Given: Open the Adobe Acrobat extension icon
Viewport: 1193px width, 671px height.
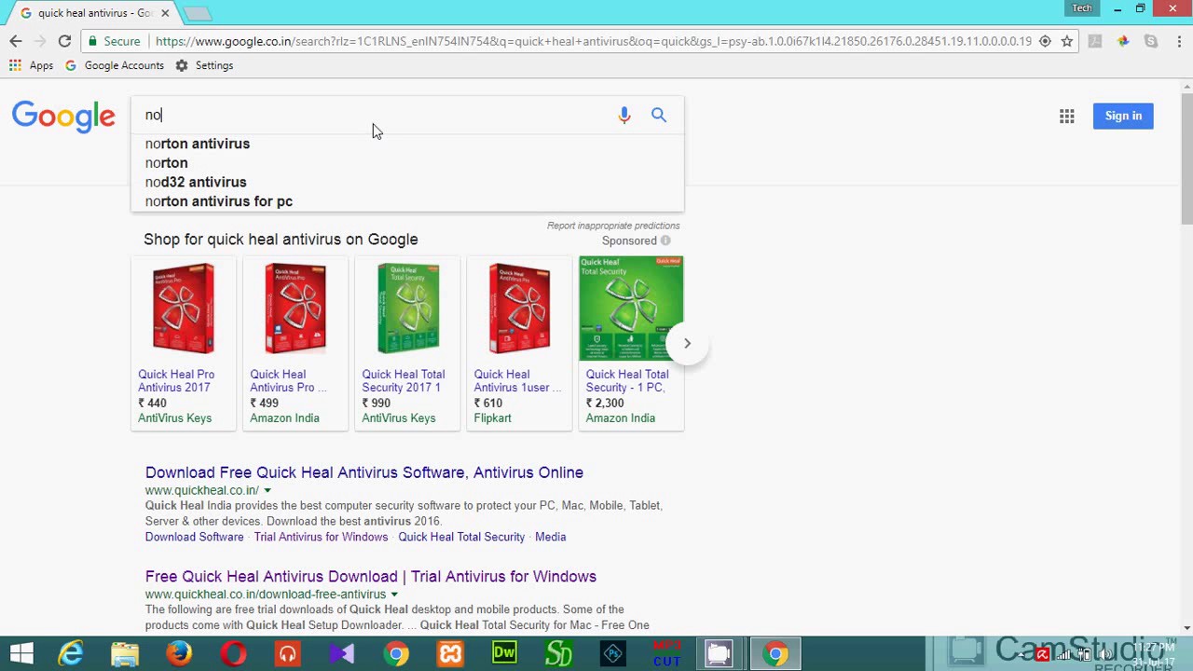Looking at the screenshot, I should (1095, 41).
